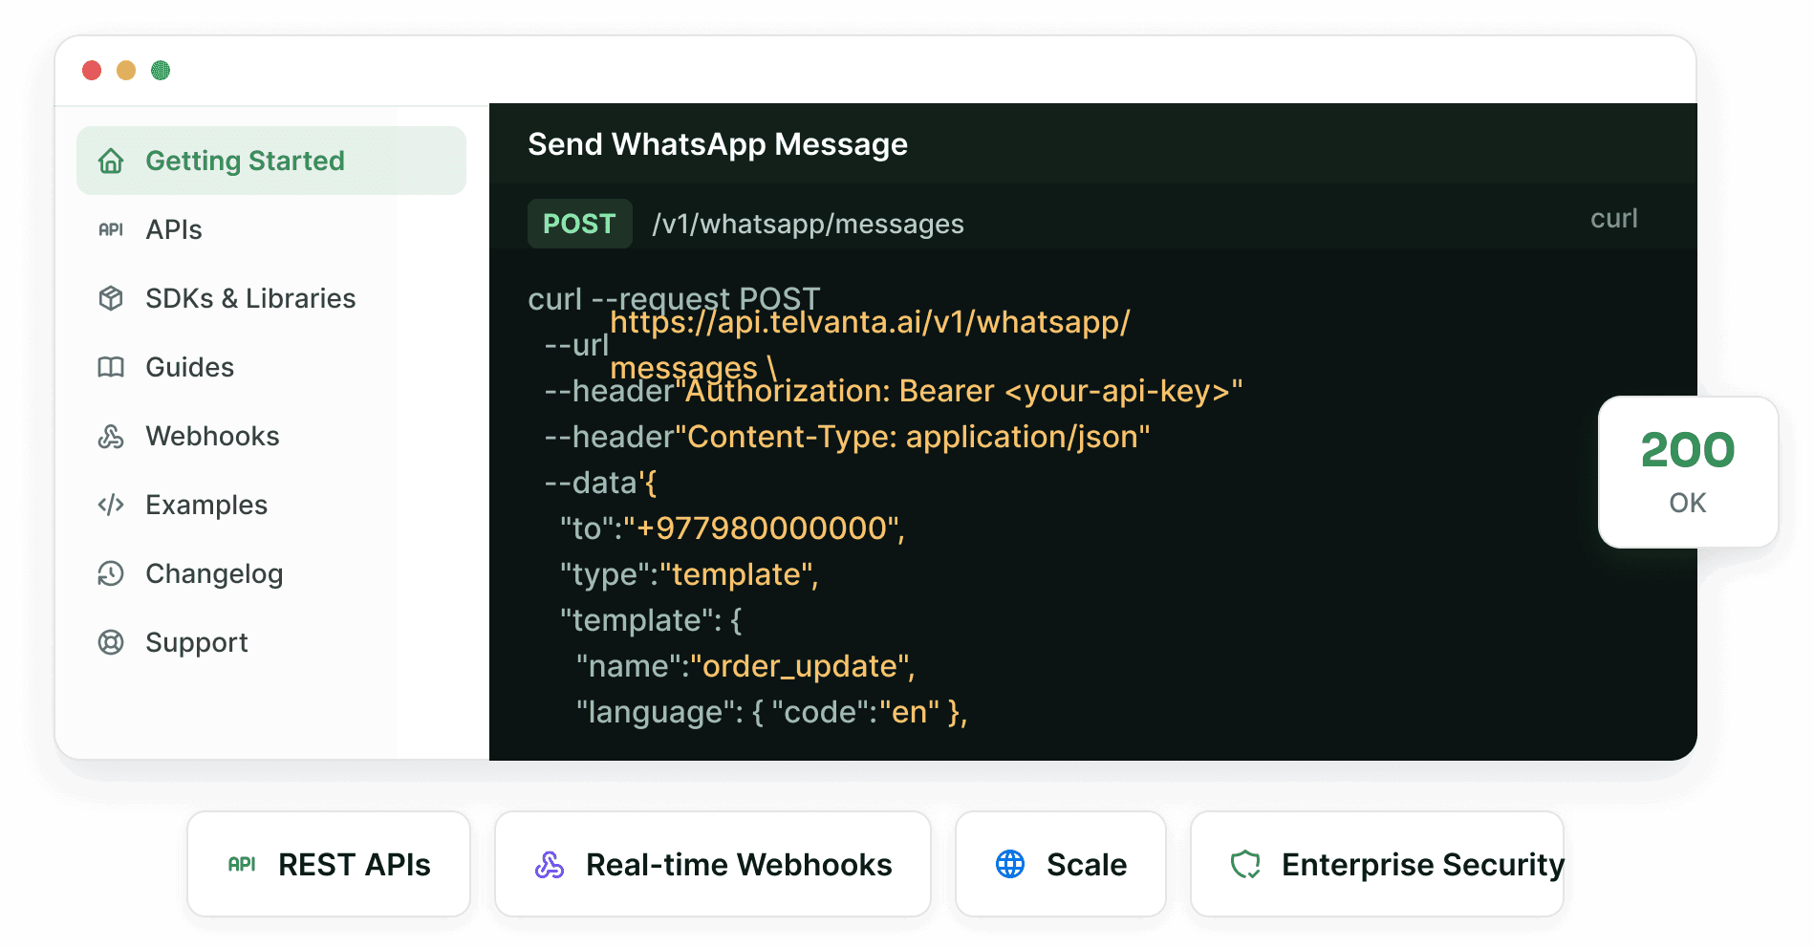This screenshot has height=948, width=1814.
Task: Click the yellow minimize window dot
Action: 126,70
